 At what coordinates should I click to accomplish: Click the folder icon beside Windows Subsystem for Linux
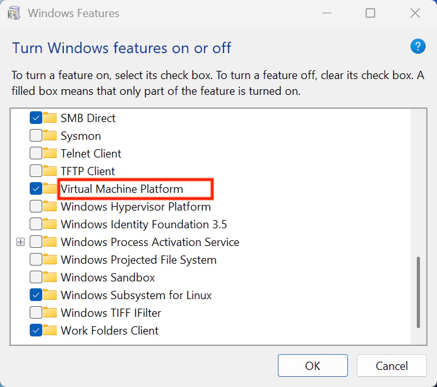point(50,295)
